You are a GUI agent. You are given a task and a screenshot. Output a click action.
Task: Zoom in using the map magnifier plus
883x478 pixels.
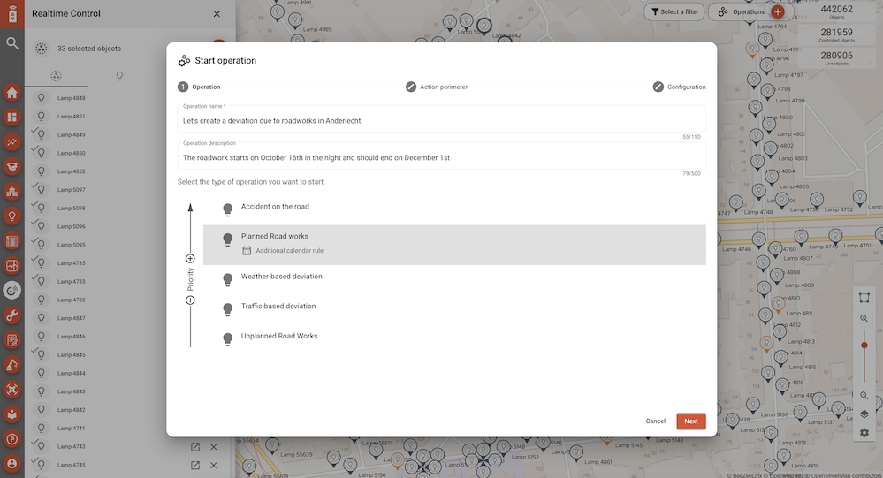pos(864,319)
